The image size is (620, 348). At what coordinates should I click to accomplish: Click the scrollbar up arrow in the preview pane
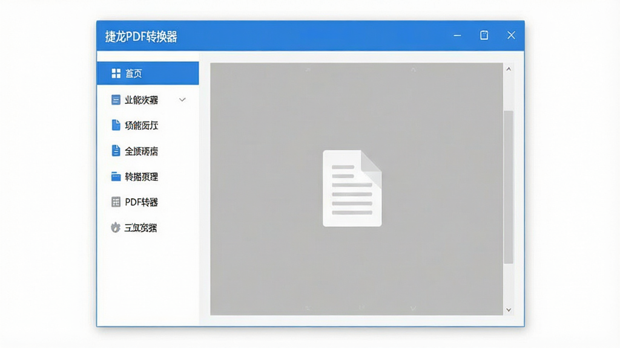click(x=509, y=69)
